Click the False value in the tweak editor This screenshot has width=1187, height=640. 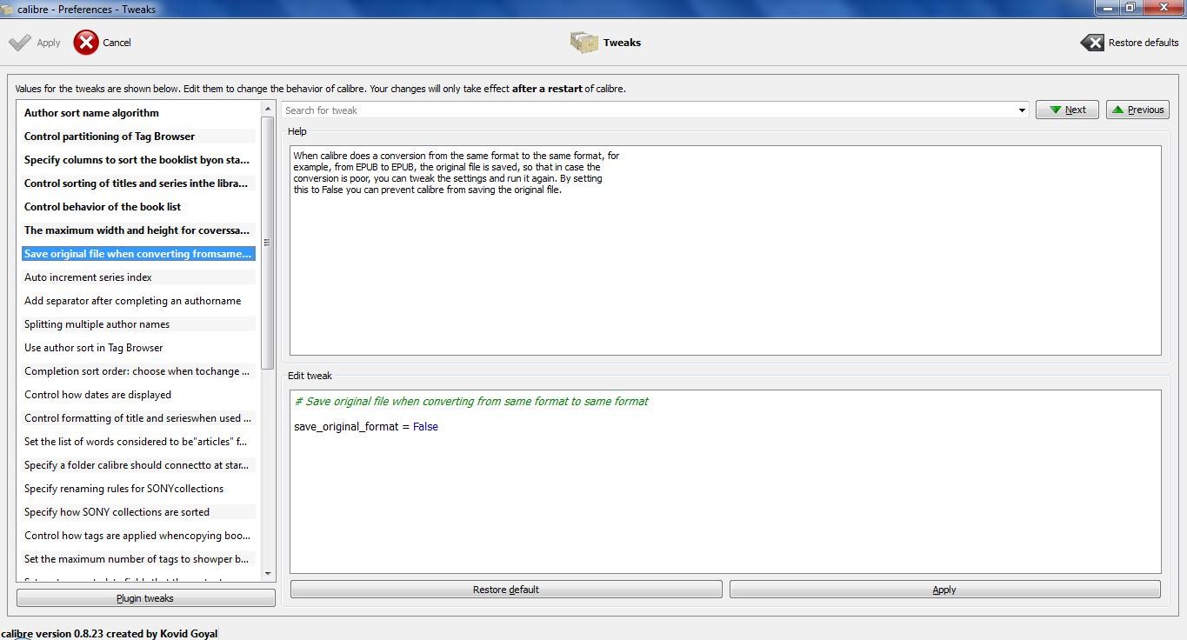click(x=425, y=427)
